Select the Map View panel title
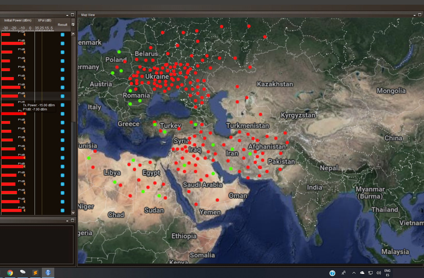The height and width of the screenshot is (278, 424). coord(88,15)
